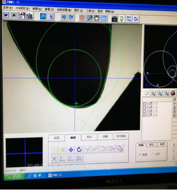Click the camera snapshot toolbar icon
Viewport: 177px width, 190px height.
[x=114, y=19]
